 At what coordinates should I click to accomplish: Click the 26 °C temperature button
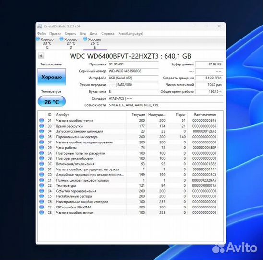[52, 102]
